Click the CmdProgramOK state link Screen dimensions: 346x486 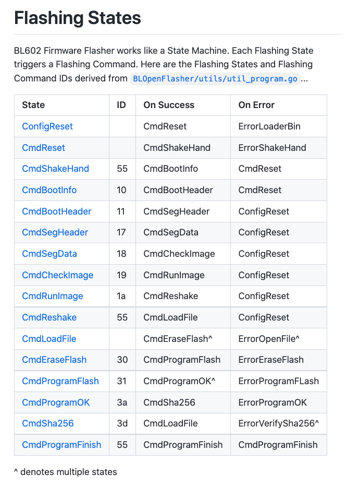click(x=56, y=402)
